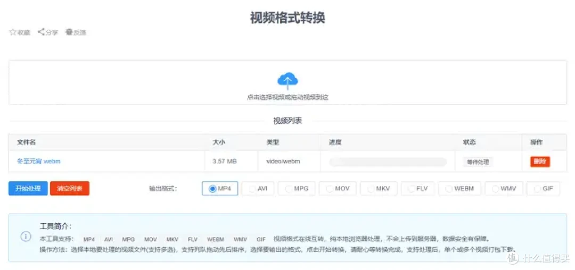
Task: Open the 冬至元宵.webm file link
Action: (39, 162)
